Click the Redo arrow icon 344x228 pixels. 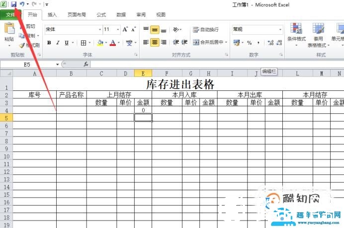34,4
